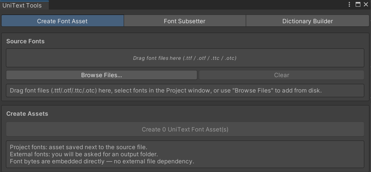Click the Create Assets section header
This screenshot has height=172, width=371.
point(27,114)
